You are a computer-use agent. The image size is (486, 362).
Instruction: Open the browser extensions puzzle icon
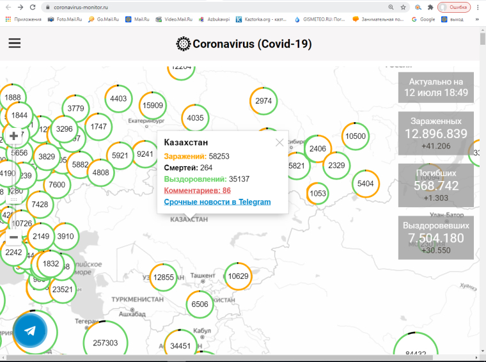(431, 7)
